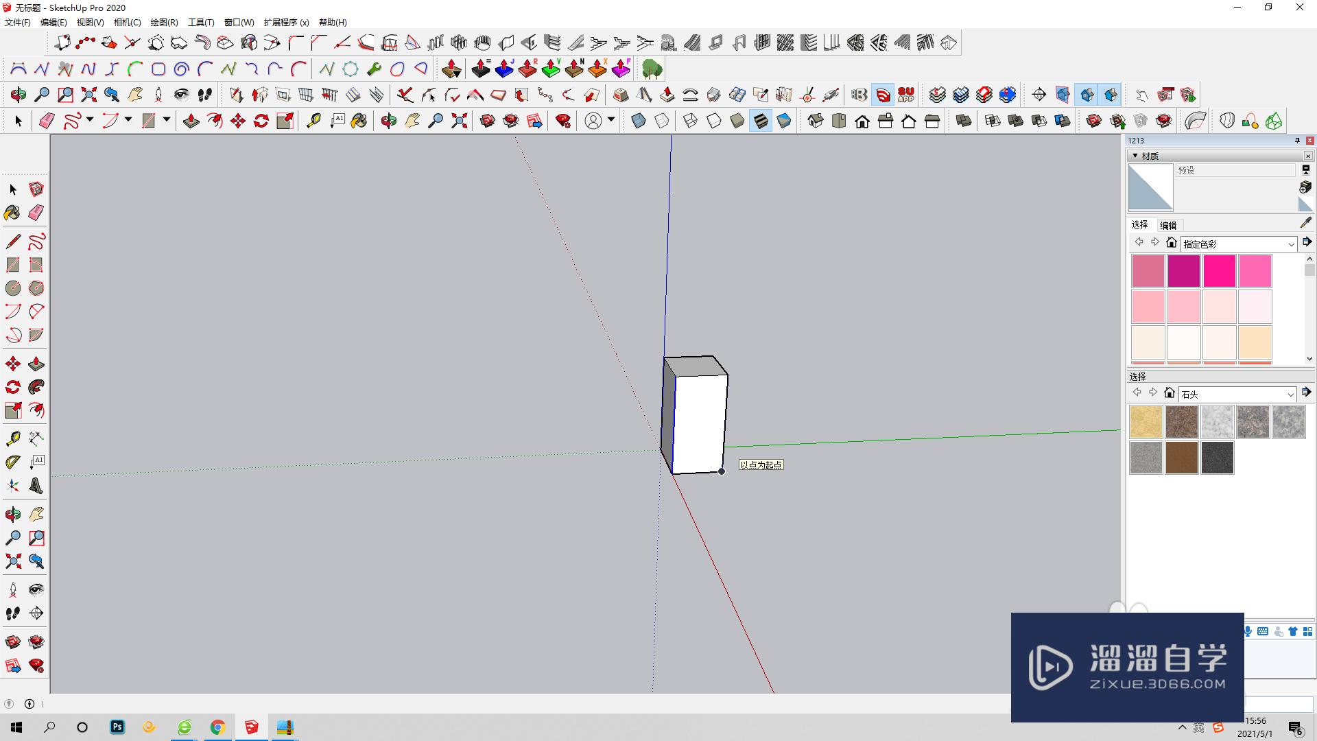Image resolution: width=1317 pixels, height=741 pixels.
Task: Toggle shaded face style
Action: click(x=737, y=121)
